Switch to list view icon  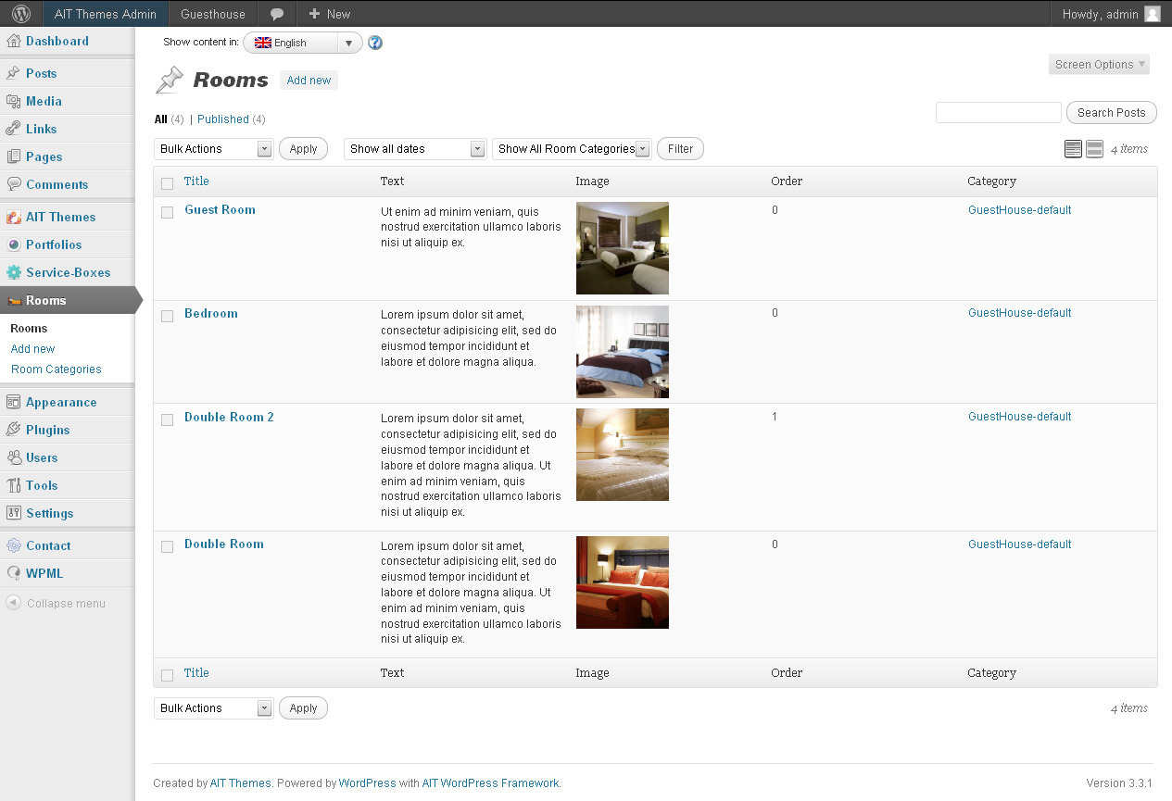tap(1073, 149)
